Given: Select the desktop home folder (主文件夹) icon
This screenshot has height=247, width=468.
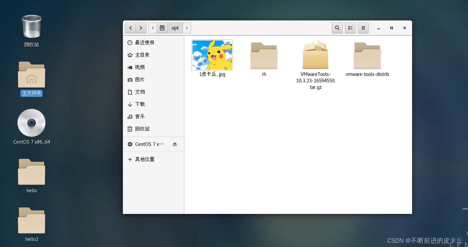Looking at the screenshot, I should point(31,75).
